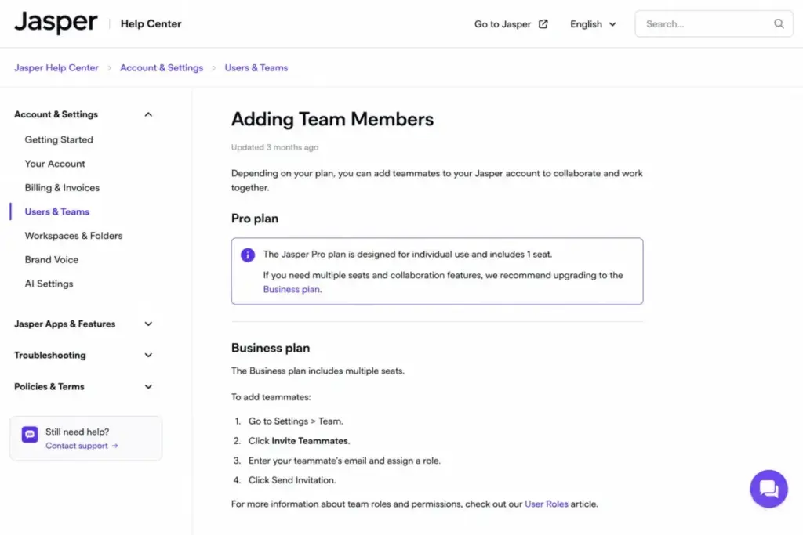Open Billing & Invoices in sidebar
803x535 pixels.
62,188
